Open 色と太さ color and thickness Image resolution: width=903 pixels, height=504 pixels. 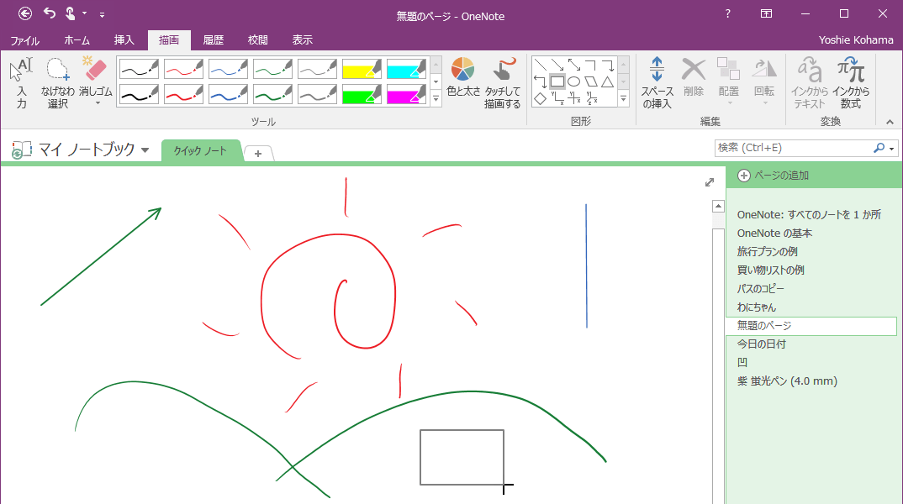pos(463,77)
